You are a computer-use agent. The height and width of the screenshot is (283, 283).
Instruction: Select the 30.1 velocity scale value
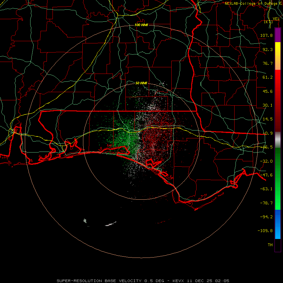pyautogui.click(x=268, y=105)
